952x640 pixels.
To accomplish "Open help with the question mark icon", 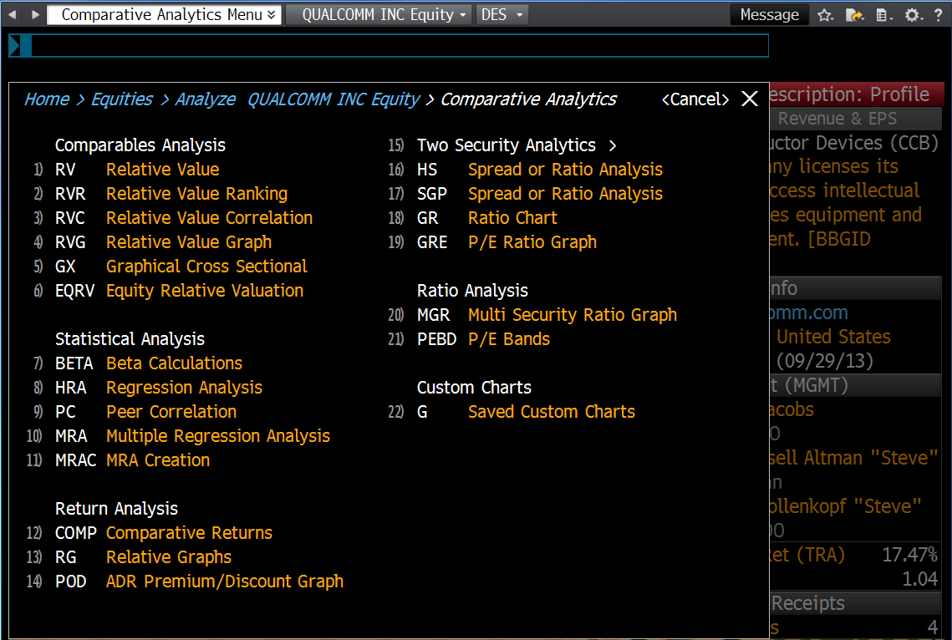I will (x=938, y=14).
